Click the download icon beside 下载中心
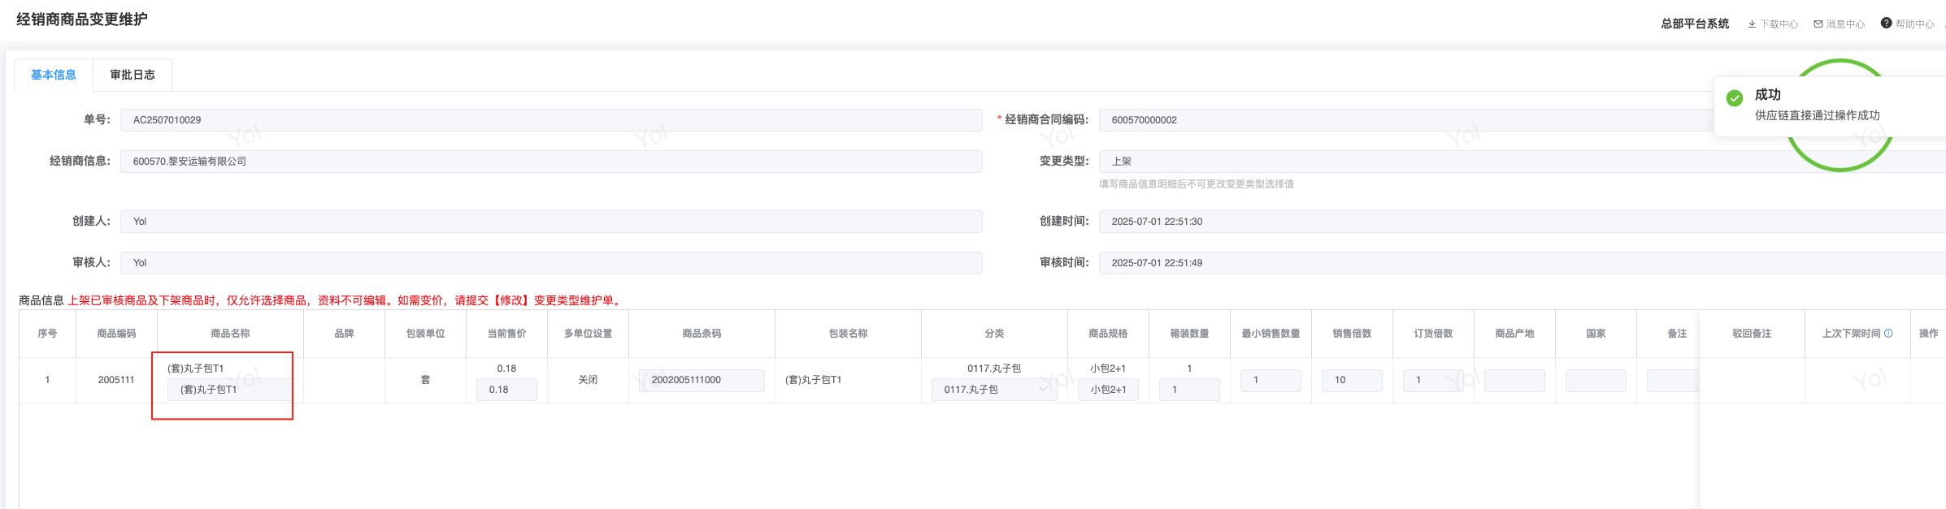 point(1752,24)
